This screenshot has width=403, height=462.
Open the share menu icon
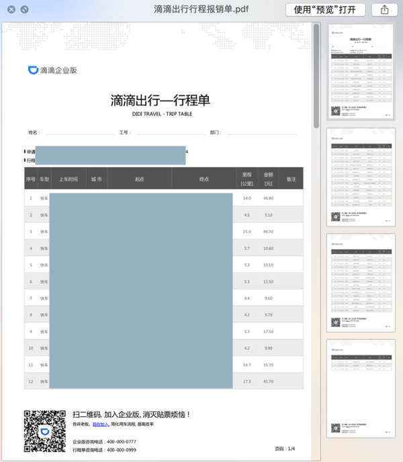(x=384, y=9)
